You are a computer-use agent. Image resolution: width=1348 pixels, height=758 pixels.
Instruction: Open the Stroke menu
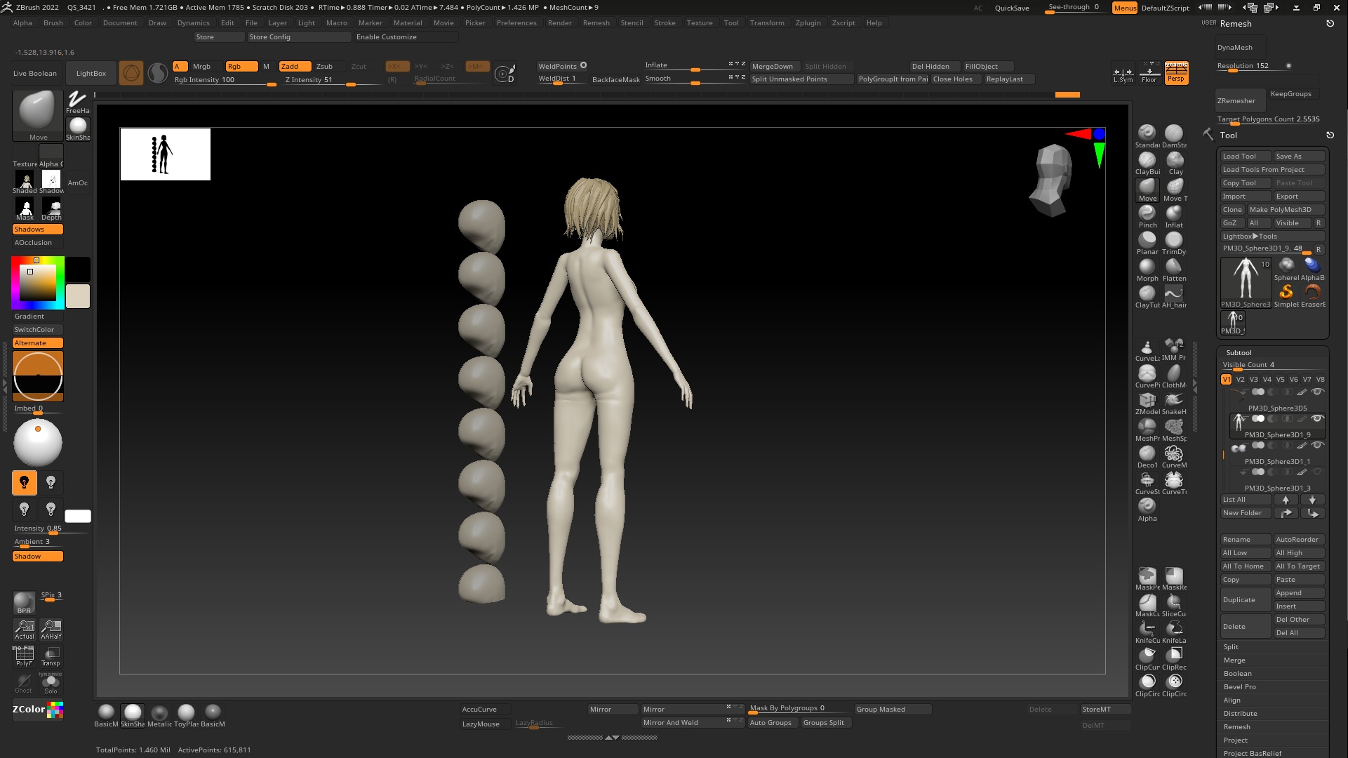664,22
